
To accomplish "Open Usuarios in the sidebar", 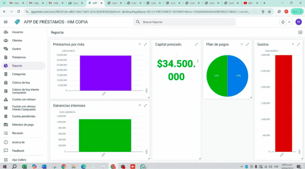I will pos(23,32).
